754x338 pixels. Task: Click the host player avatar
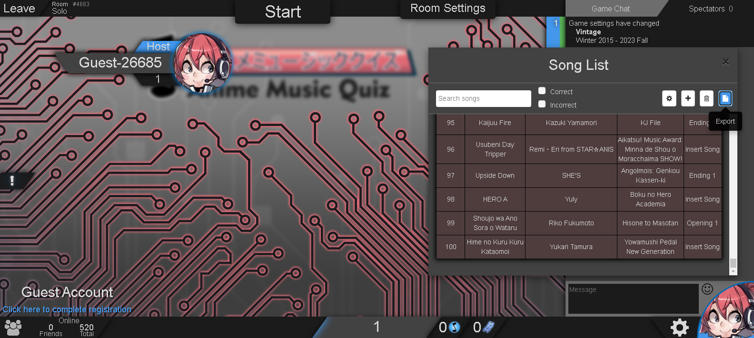click(202, 63)
